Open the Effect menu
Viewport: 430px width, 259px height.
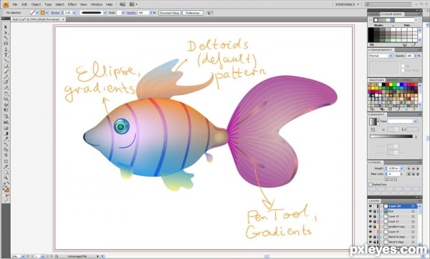(72, 4)
